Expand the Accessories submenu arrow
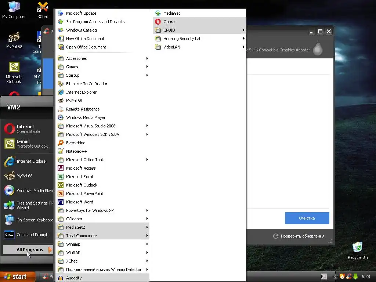 (147, 58)
